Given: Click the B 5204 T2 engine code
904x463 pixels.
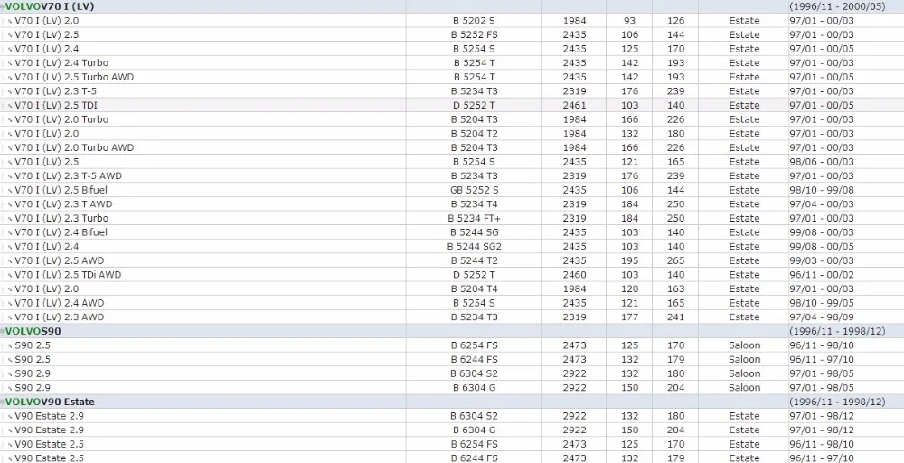Looking at the screenshot, I should coord(474,134).
